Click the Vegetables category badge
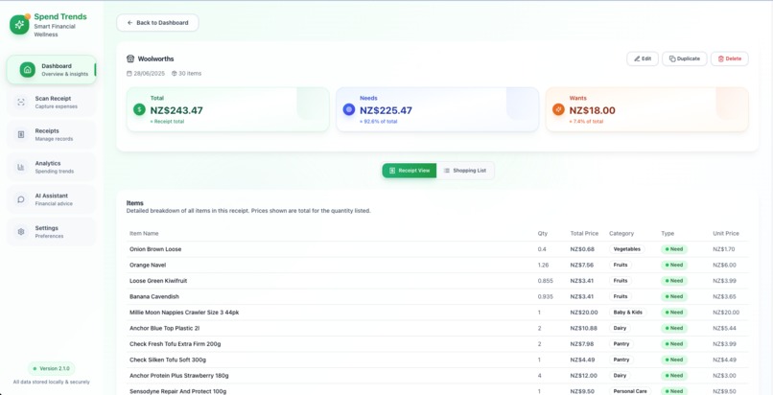 click(x=627, y=249)
